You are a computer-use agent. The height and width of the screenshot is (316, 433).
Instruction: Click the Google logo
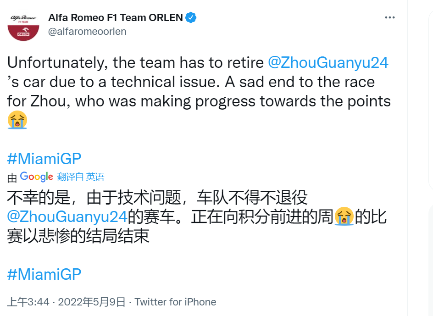coord(37,177)
